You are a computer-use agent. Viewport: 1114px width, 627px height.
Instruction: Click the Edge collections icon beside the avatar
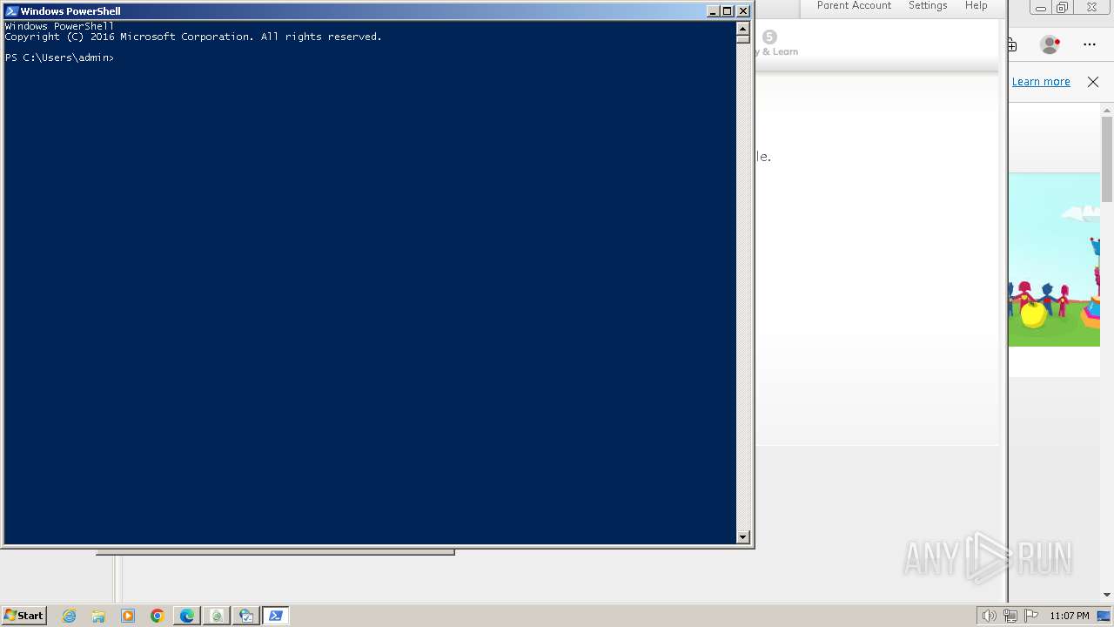click(1012, 45)
